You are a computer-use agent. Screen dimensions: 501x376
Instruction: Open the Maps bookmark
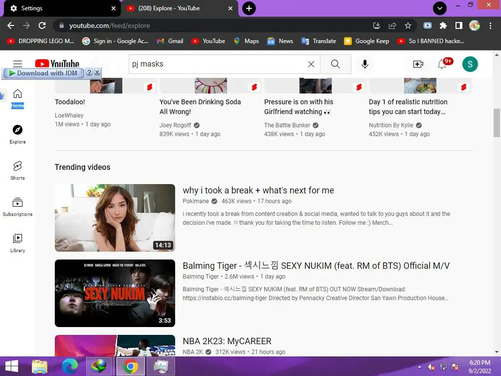(247, 41)
